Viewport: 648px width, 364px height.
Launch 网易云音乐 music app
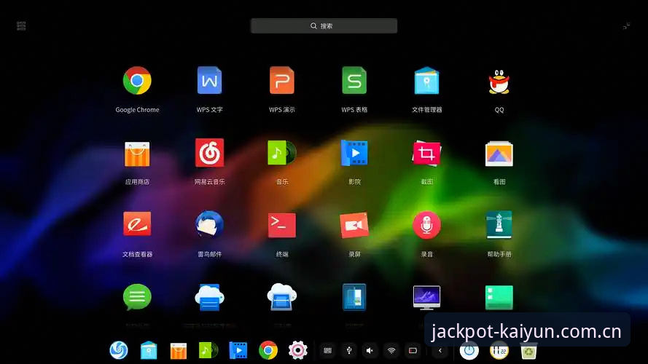click(x=209, y=153)
